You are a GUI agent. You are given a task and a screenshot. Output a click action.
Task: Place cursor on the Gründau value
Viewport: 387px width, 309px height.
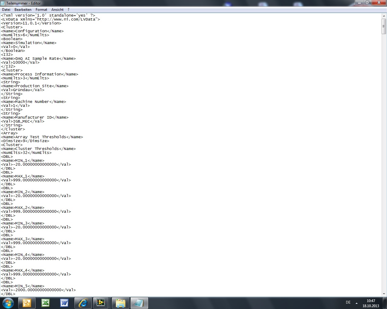(x=23, y=90)
